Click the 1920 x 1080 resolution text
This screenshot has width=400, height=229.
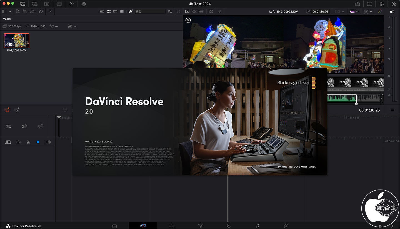pyautogui.click(x=38, y=26)
